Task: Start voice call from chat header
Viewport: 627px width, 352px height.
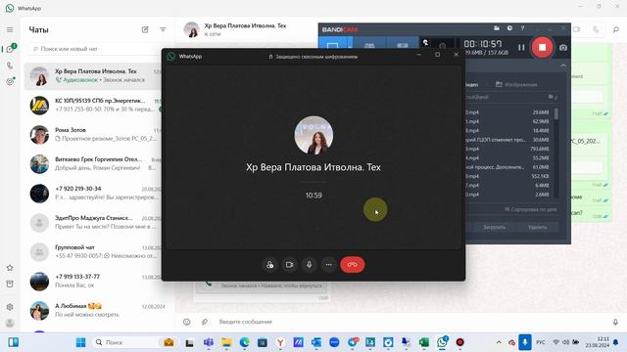Action: tap(596, 29)
